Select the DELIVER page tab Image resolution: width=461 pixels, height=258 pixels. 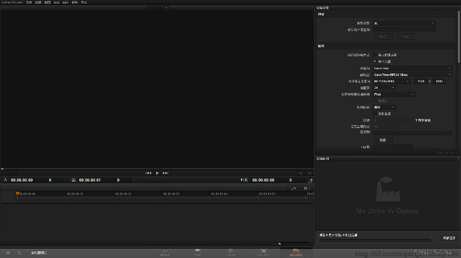point(296,252)
